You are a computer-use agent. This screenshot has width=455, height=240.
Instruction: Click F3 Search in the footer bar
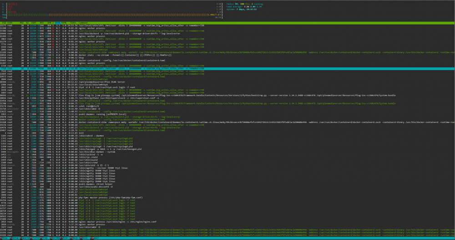point(25,238)
